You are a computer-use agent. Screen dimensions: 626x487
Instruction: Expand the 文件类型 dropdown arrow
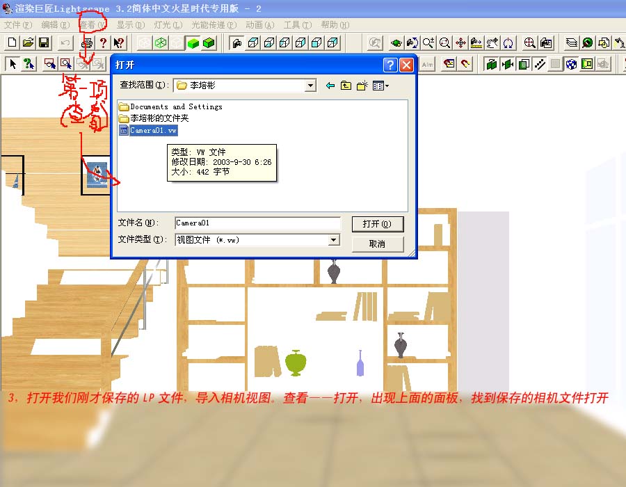[x=334, y=239]
